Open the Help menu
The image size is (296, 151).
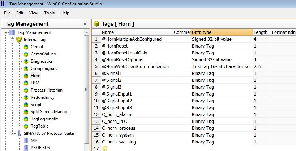coord(65,13)
